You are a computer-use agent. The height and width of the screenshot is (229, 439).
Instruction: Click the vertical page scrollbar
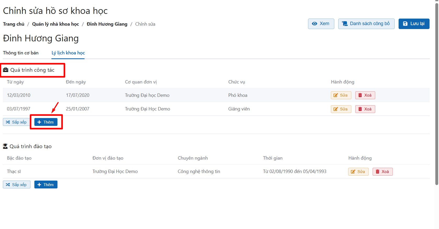click(437, 92)
